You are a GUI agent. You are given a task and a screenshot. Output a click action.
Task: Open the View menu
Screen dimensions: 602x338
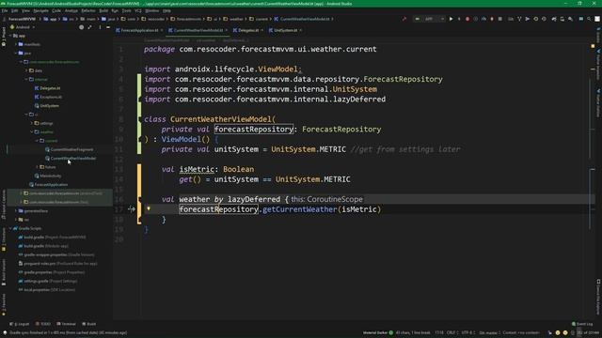[x=25, y=10]
